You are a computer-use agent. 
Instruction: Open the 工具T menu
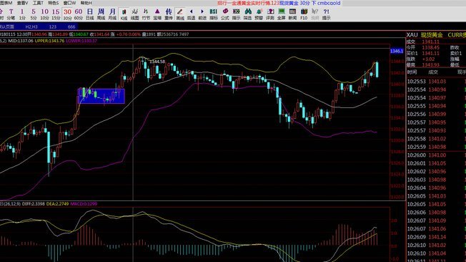tap(38, 3)
